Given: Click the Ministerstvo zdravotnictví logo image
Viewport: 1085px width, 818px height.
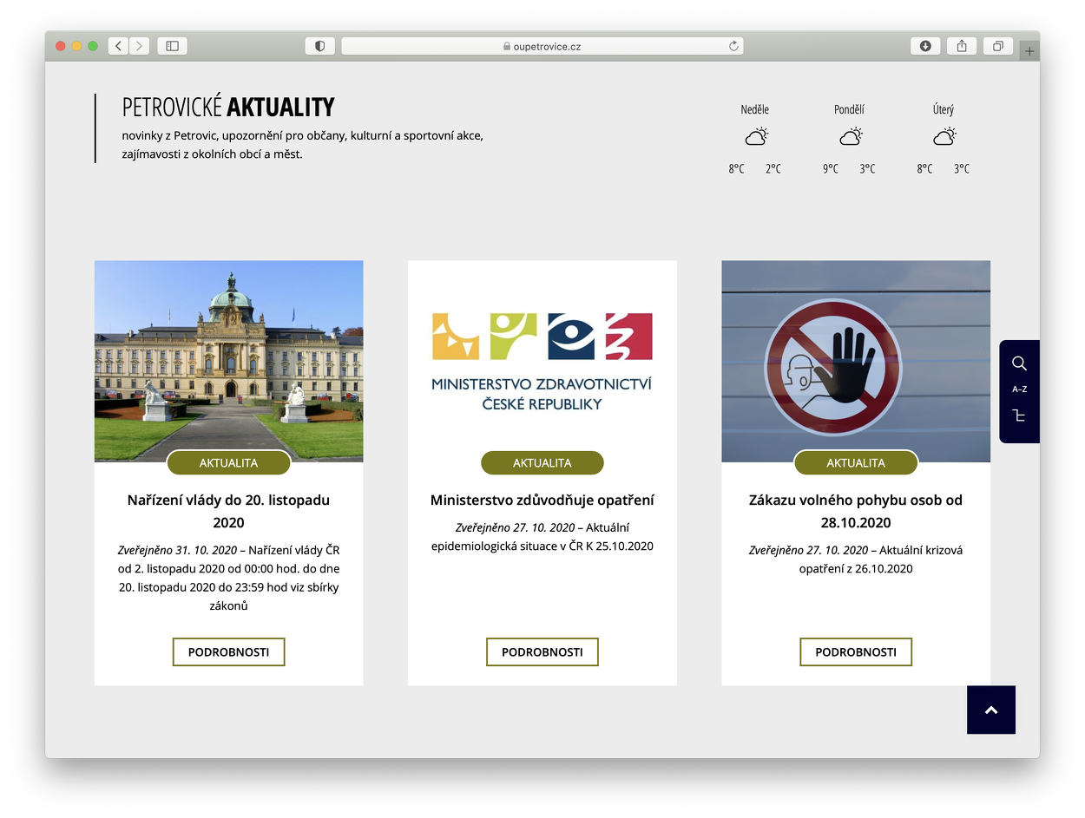Looking at the screenshot, I should (x=542, y=360).
